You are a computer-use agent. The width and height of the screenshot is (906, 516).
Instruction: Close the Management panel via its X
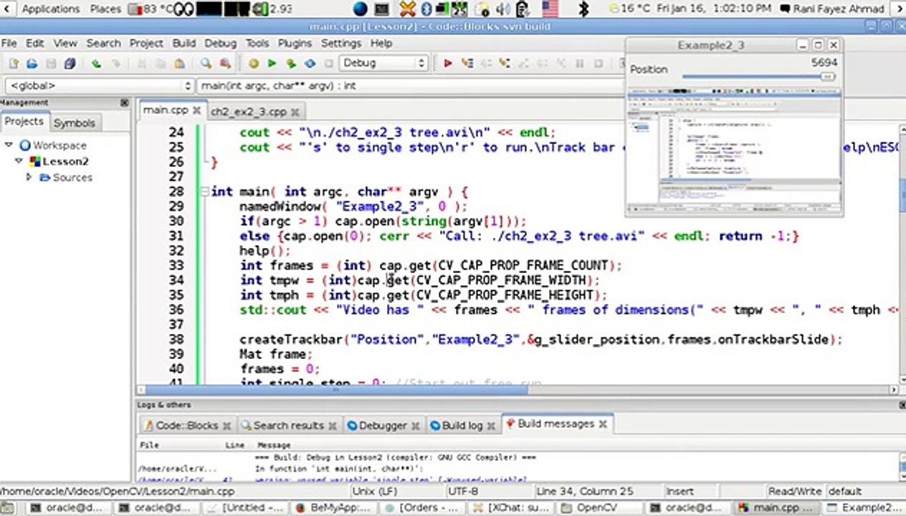pos(125,102)
